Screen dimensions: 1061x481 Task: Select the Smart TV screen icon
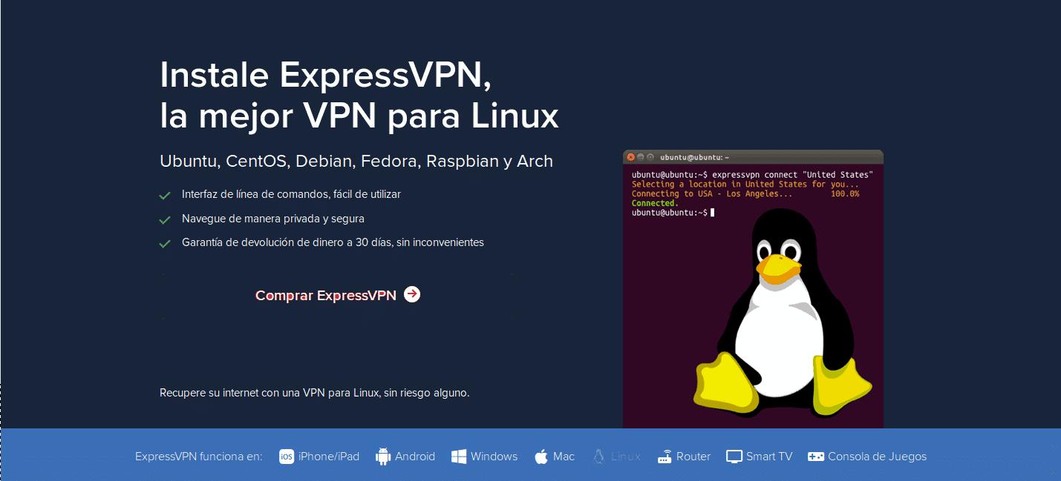coord(735,456)
